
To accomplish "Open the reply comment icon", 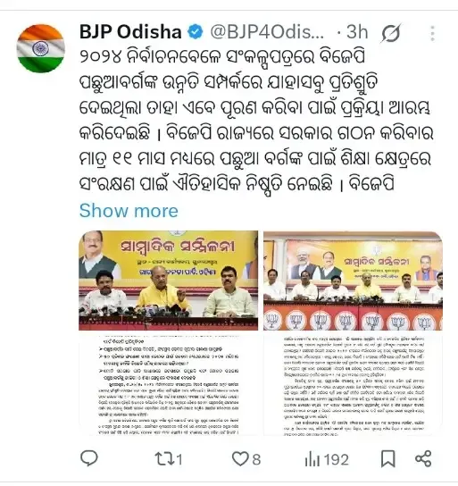I will [89, 458].
